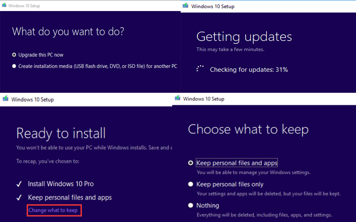Click checkmark next to 'Install Windows 10 Pro'

pos(19,184)
